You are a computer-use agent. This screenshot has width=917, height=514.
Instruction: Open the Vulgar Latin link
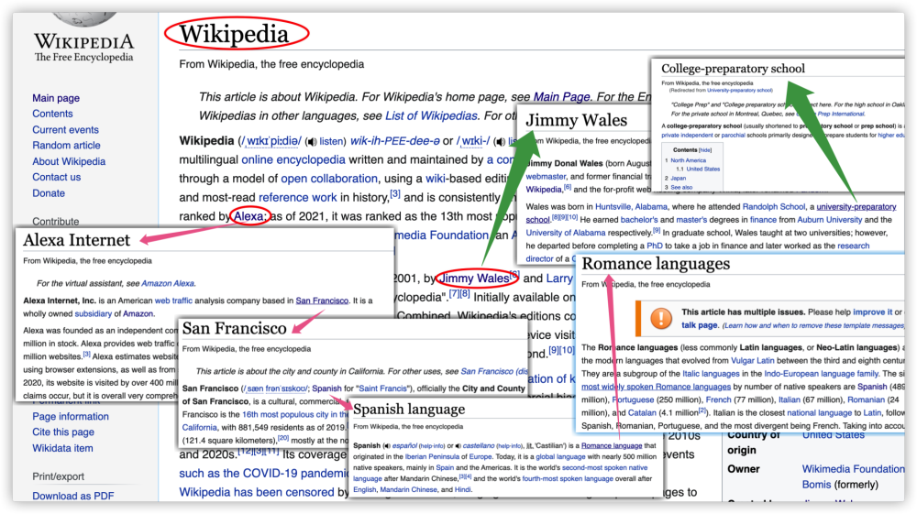(x=753, y=361)
